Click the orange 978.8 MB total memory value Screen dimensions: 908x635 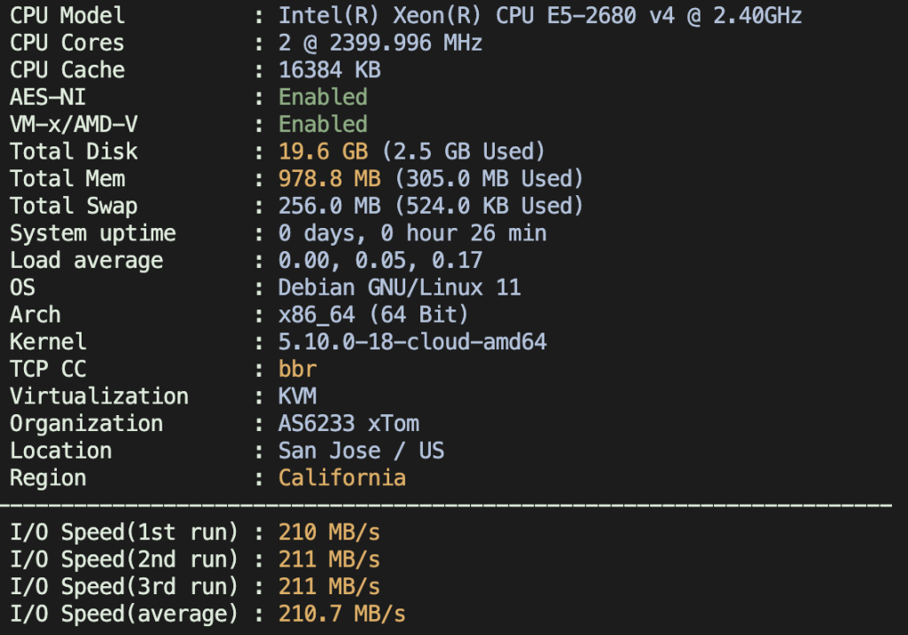(x=330, y=179)
